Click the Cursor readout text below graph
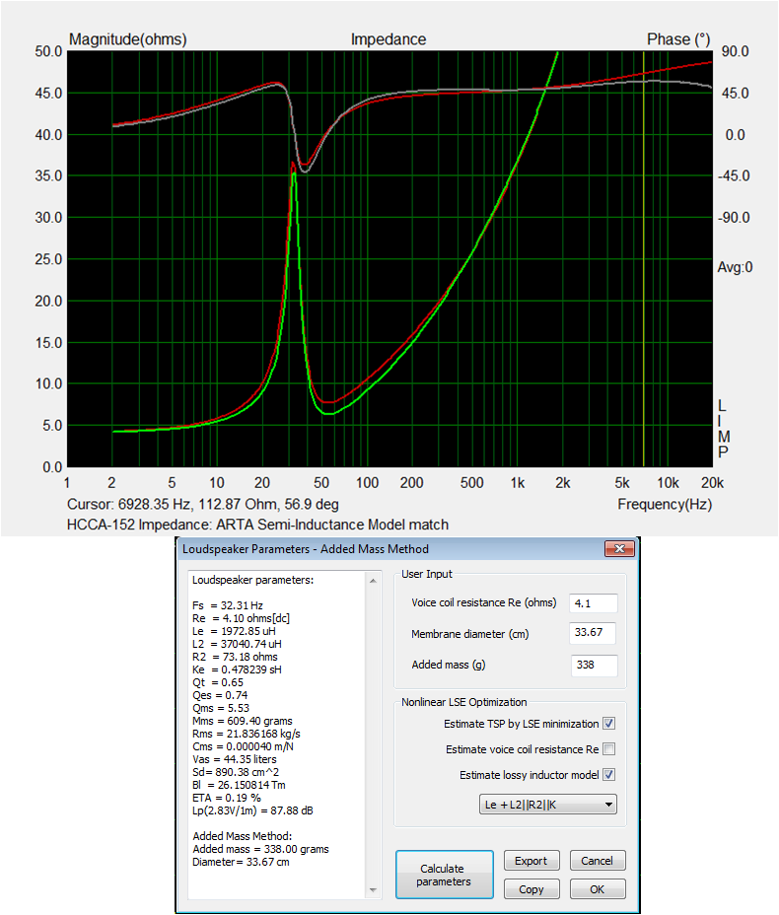The height and width of the screenshot is (915, 779). (x=202, y=504)
